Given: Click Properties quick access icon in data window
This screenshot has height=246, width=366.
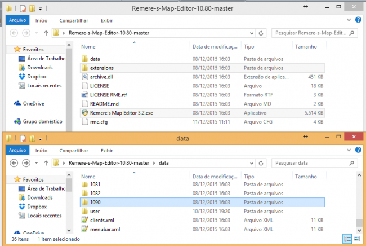Looking at the screenshot, I should point(23,139).
